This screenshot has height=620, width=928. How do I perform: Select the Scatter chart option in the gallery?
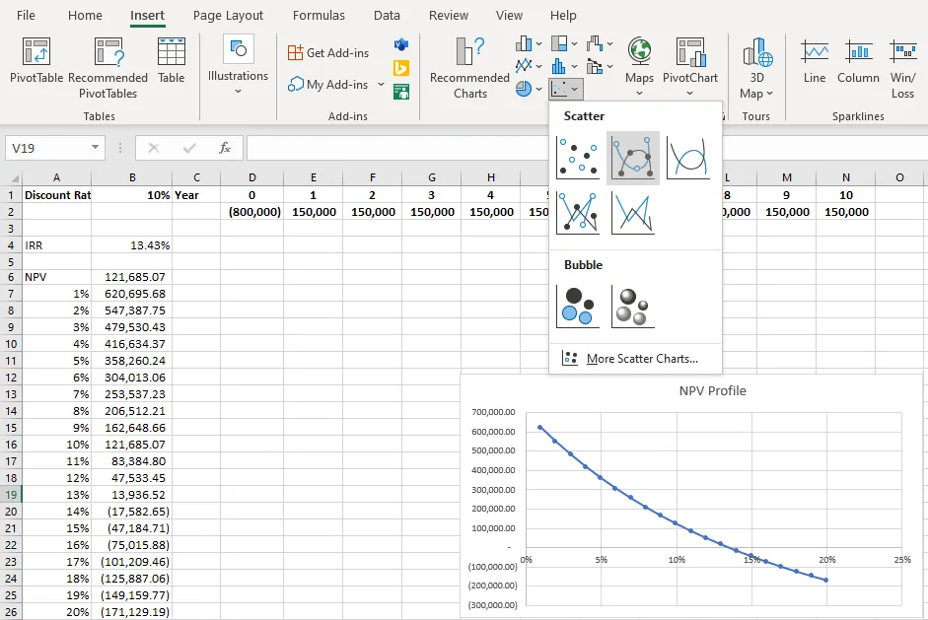[x=577, y=157]
